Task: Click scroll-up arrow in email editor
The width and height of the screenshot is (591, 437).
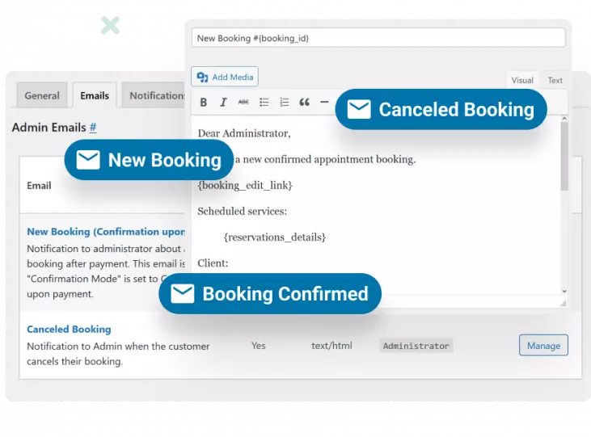Action: (564, 119)
